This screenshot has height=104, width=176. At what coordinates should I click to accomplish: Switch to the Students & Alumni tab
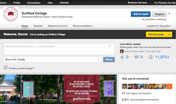58,26
